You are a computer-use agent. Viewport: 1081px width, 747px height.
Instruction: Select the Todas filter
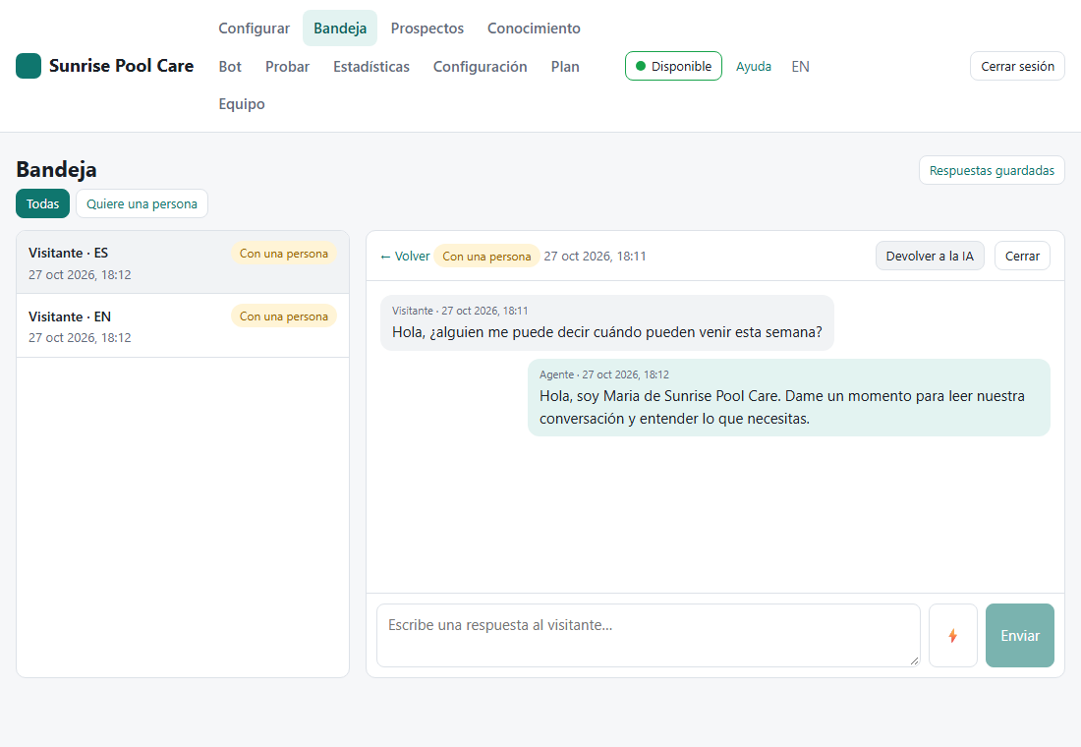(42, 203)
